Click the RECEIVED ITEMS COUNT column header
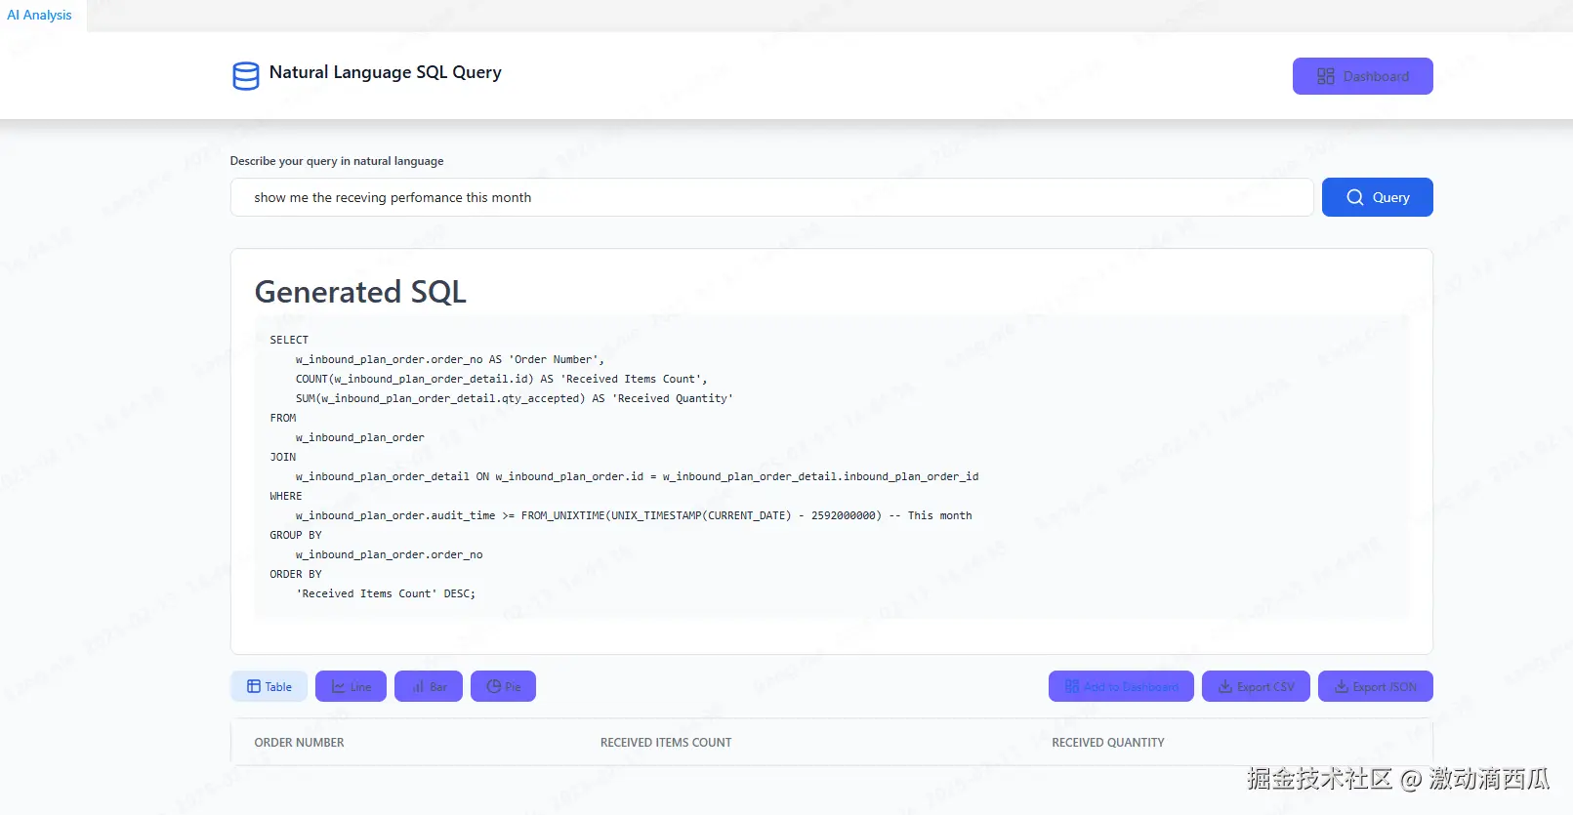 [x=666, y=743]
